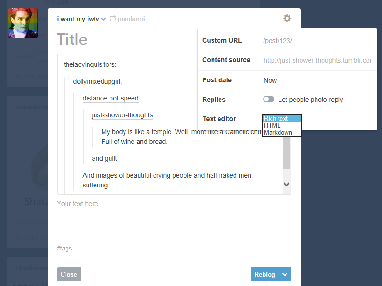Open distance-not-speed blog link
Image resolution: width=382 pixels, height=286 pixels.
[111, 98]
